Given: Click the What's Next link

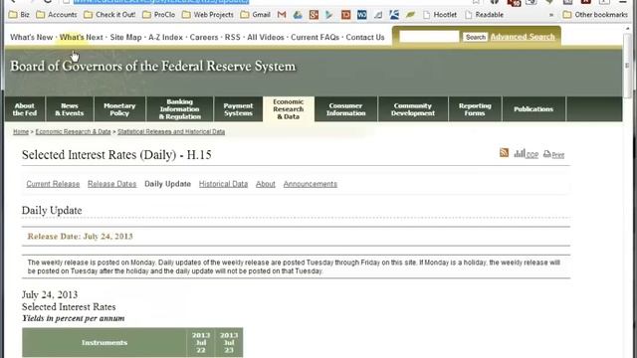Looking at the screenshot, I should pos(82,38).
